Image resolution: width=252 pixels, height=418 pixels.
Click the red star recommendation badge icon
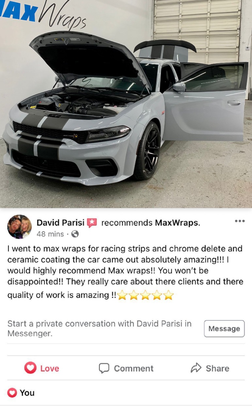pyautogui.click(x=92, y=223)
